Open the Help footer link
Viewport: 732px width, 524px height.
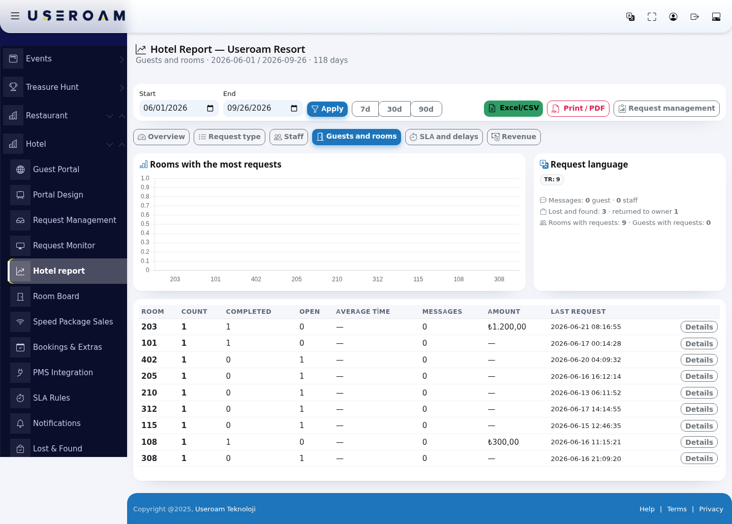tap(647, 509)
